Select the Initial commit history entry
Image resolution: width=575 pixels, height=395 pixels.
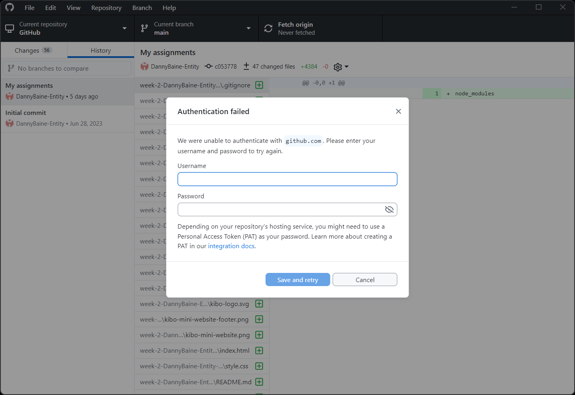(68, 118)
